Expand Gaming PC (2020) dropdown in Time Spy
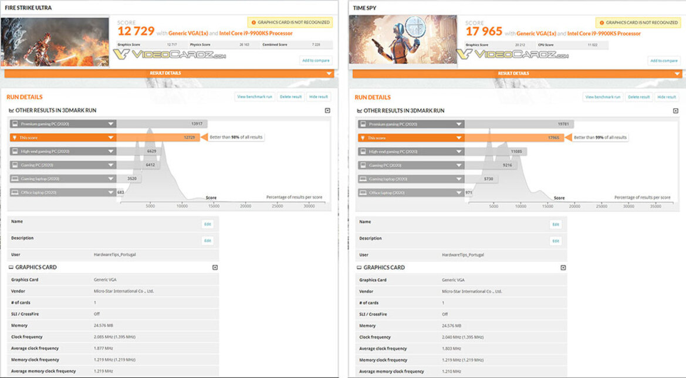The image size is (686, 378). click(459, 165)
